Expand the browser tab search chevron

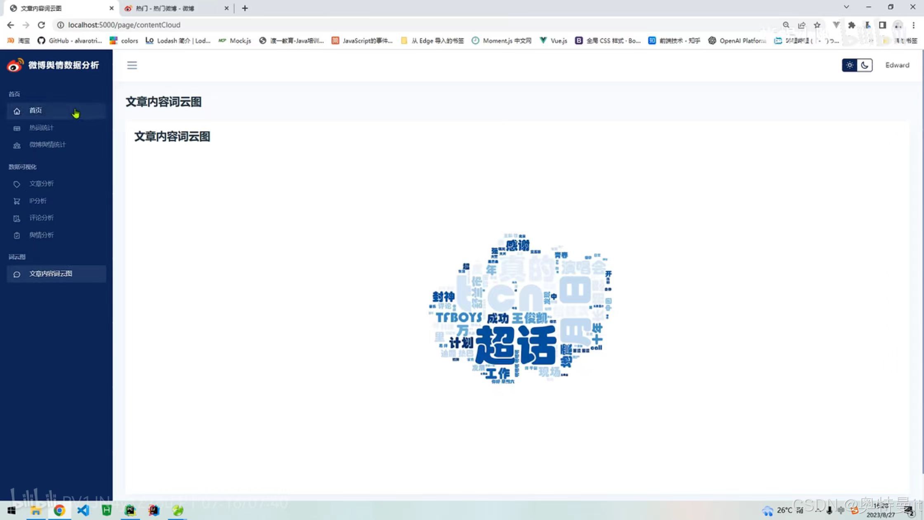(x=846, y=7)
